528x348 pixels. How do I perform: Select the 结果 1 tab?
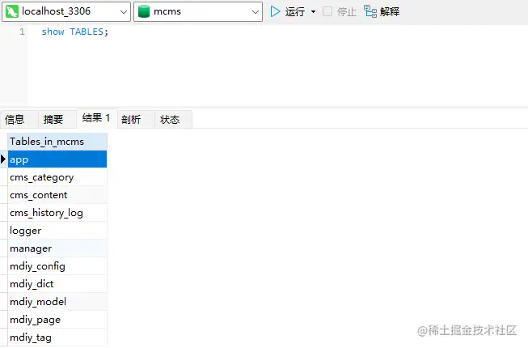[96, 118]
